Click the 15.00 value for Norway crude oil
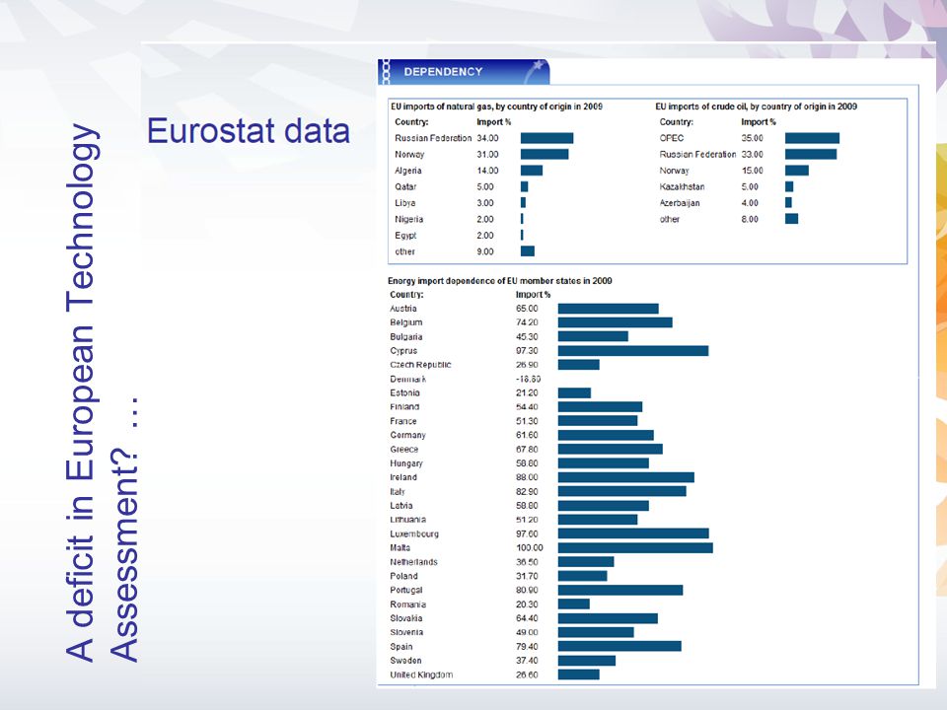The height and width of the screenshot is (710, 947). 753,171
